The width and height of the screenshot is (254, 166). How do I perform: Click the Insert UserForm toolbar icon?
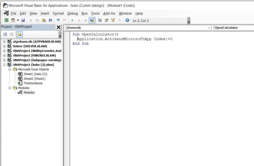pyautogui.click(x=13, y=20)
